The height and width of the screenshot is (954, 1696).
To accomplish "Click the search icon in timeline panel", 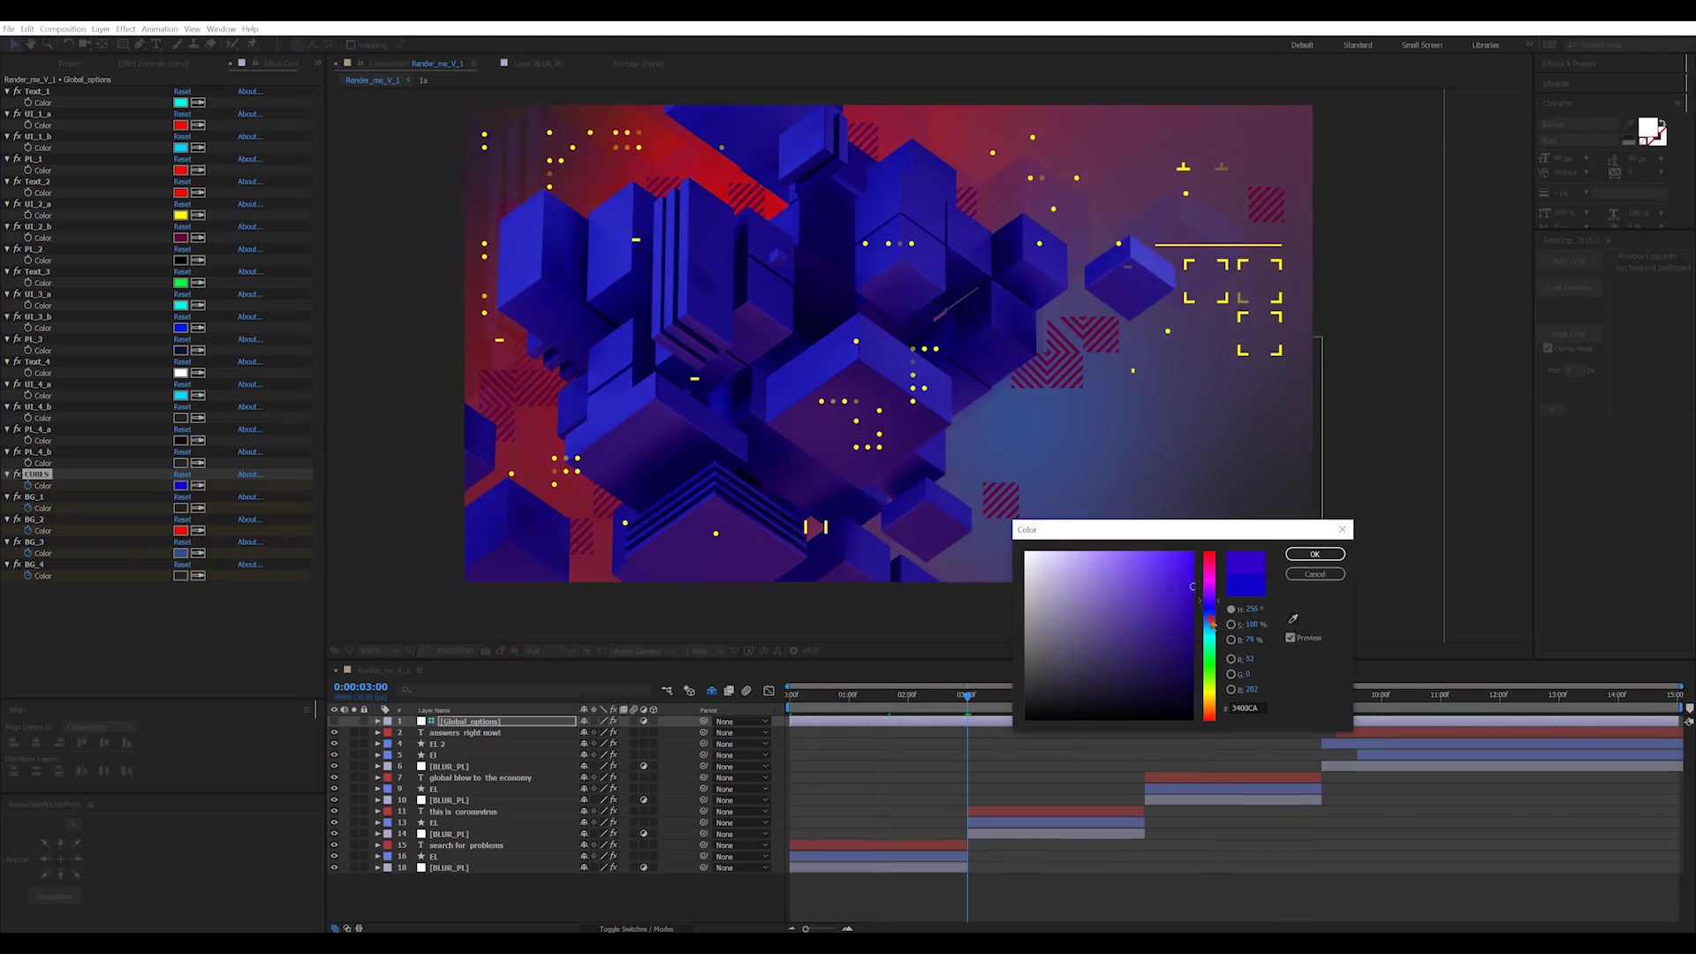I will tap(406, 690).
